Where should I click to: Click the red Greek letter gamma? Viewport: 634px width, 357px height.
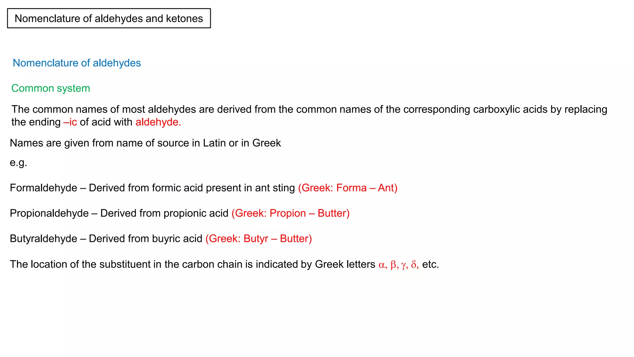[403, 265]
